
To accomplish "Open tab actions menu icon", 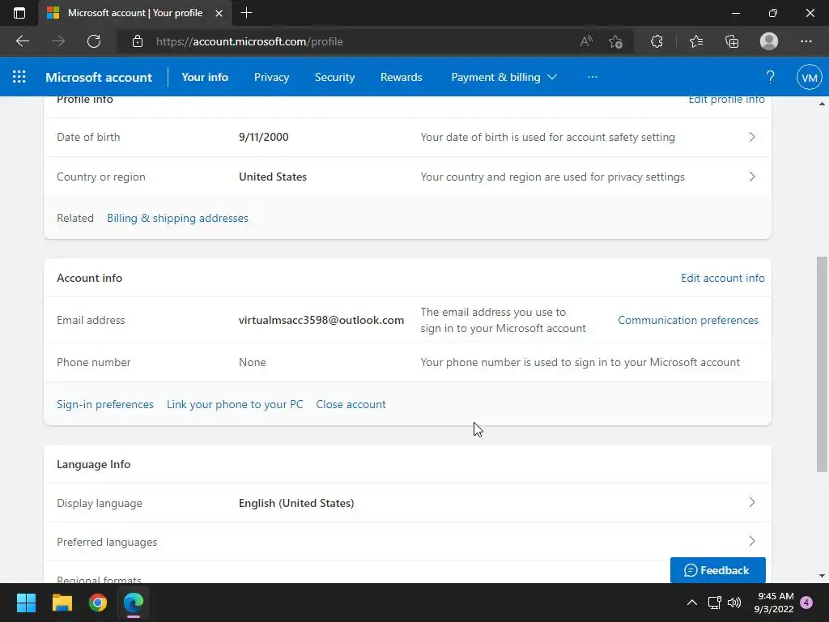I will (x=19, y=13).
